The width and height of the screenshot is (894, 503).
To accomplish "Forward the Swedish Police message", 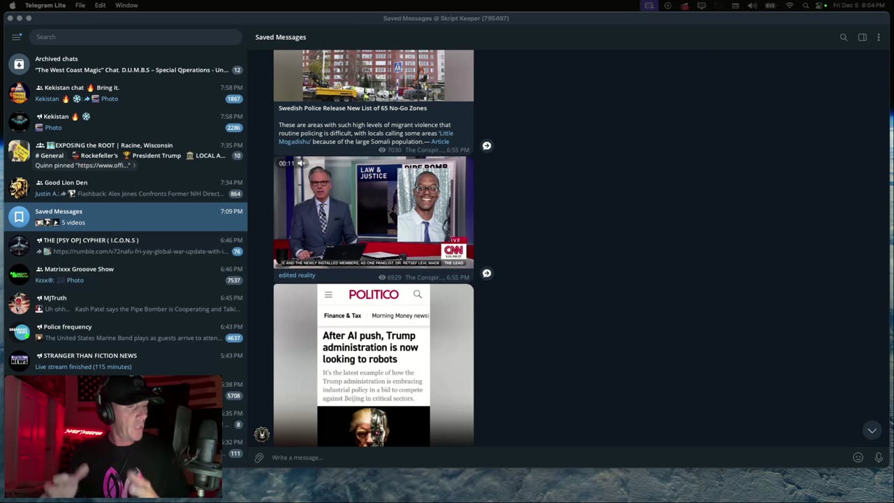I will [487, 146].
